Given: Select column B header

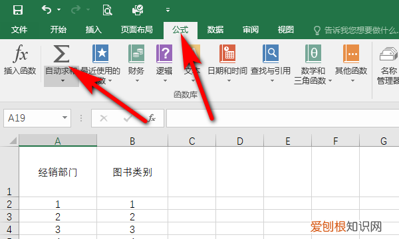Looking at the screenshot, I should point(132,141).
